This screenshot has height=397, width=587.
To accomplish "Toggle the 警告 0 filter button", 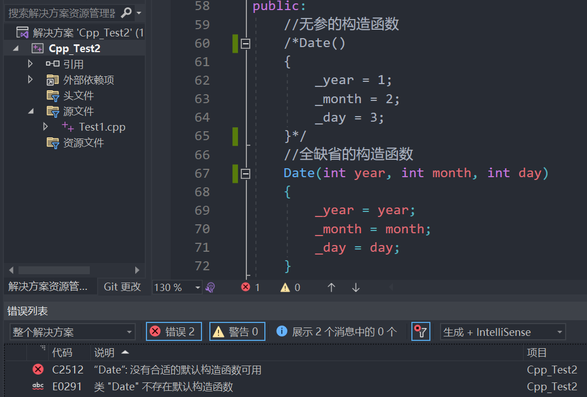I will click(x=237, y=331).
